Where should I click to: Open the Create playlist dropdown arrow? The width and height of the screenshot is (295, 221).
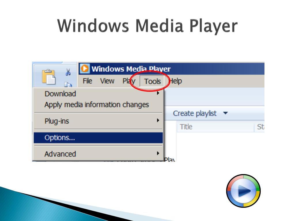point(225,113)
